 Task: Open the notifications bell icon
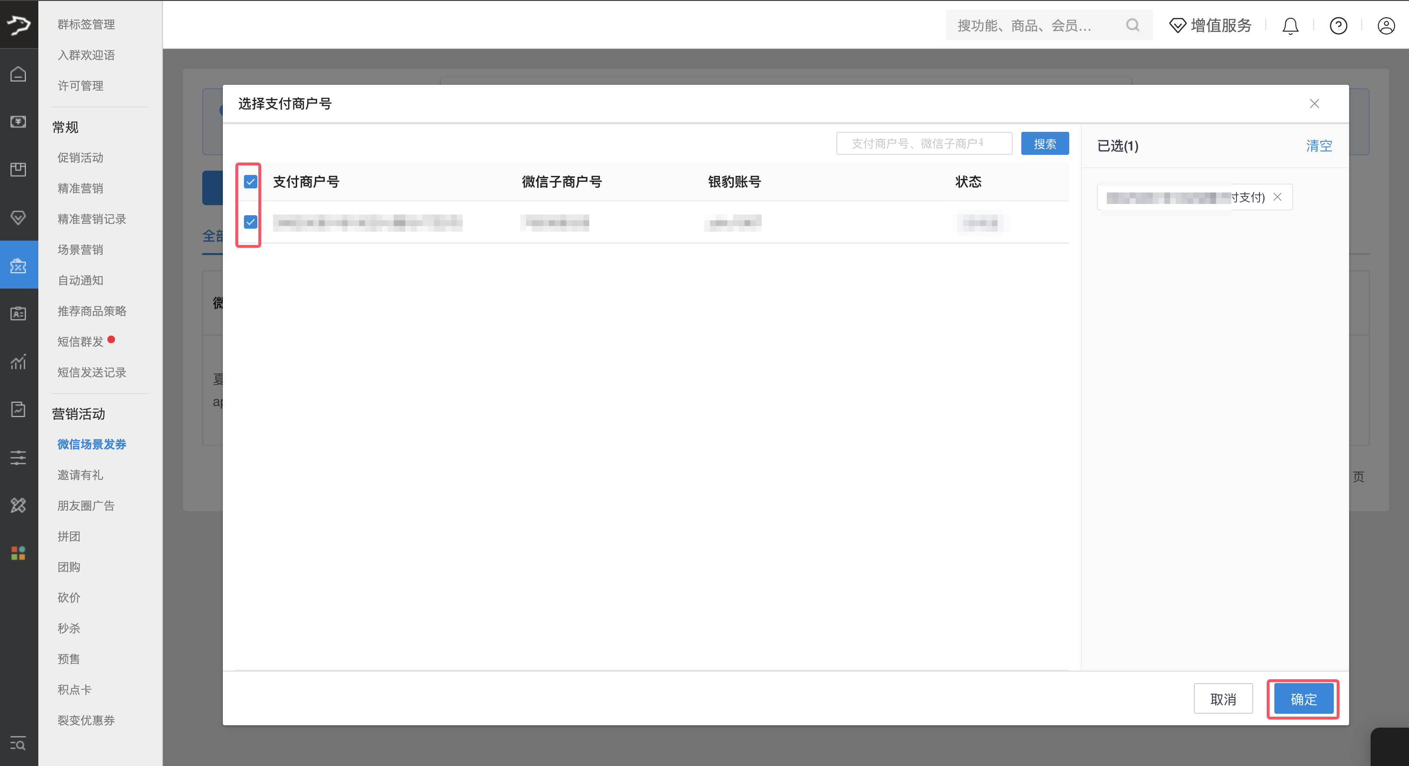click(x=1290, y=26)
